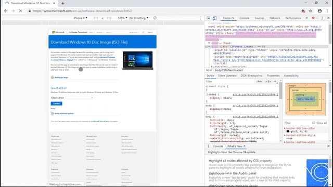The width and height of the screenshot is (333, 187).
Task: Click the Microsoft logo on the page
Action: (x=58, y=32)
